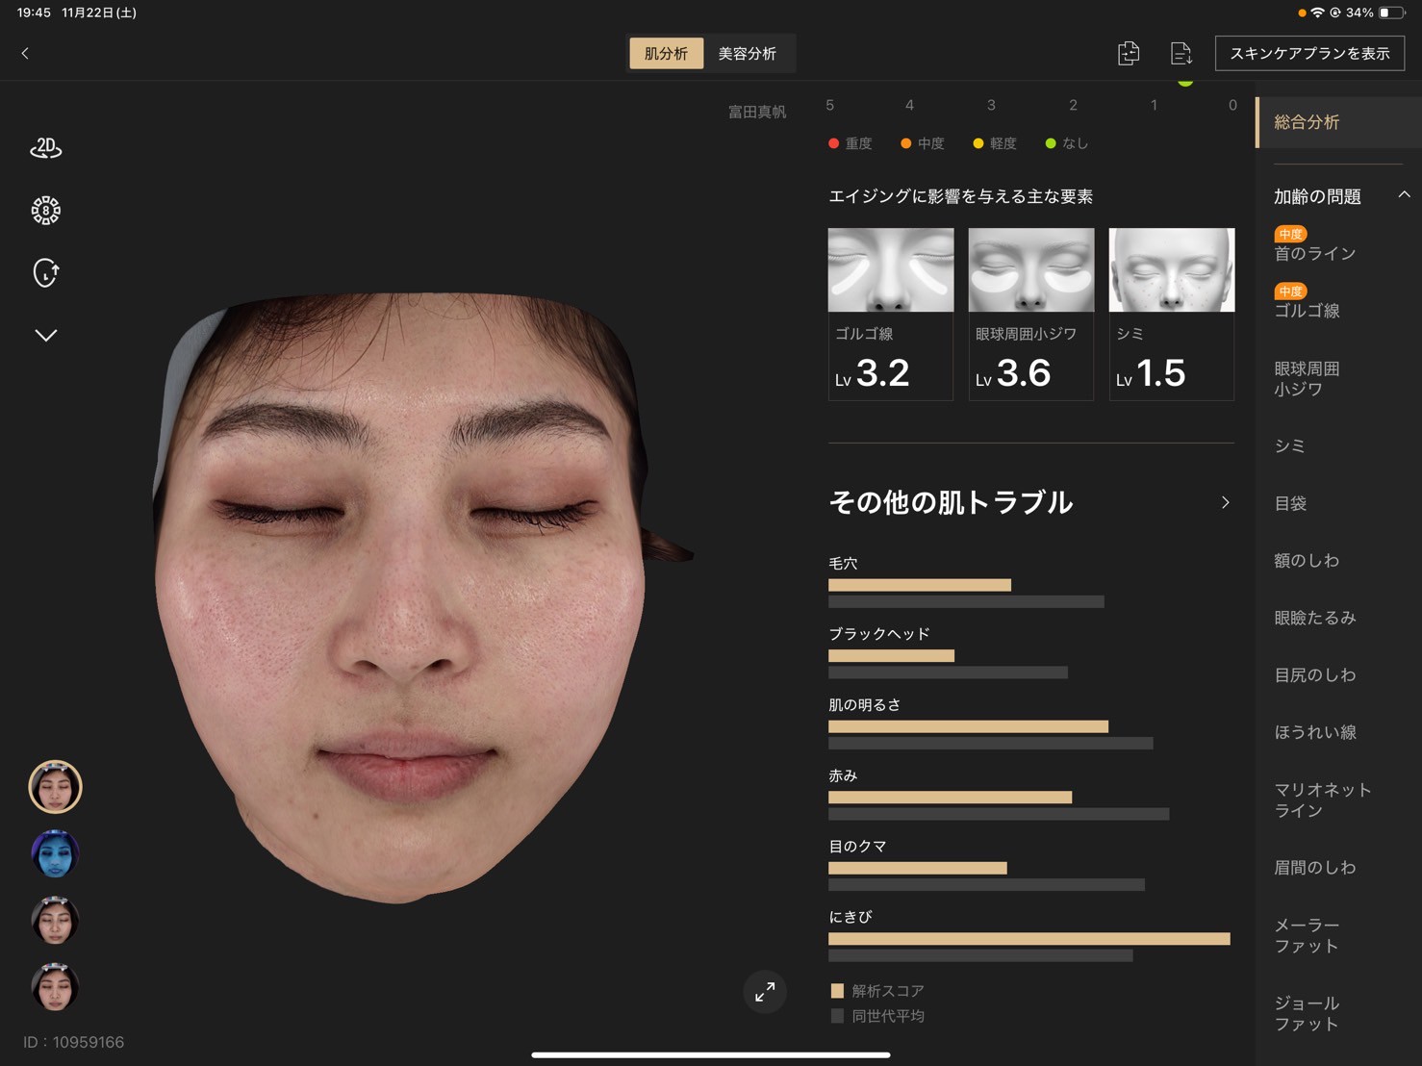Select the 肌分析 tab
This screenshot has height=1066, width=1422.
pos(666,54)
